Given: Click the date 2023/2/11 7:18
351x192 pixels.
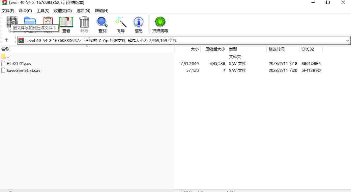Looking at the screenshot, I should click(x=283, y=64).
